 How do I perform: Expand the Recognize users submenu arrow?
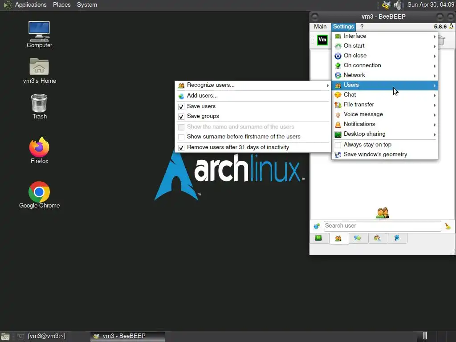(x=328, y=85)
